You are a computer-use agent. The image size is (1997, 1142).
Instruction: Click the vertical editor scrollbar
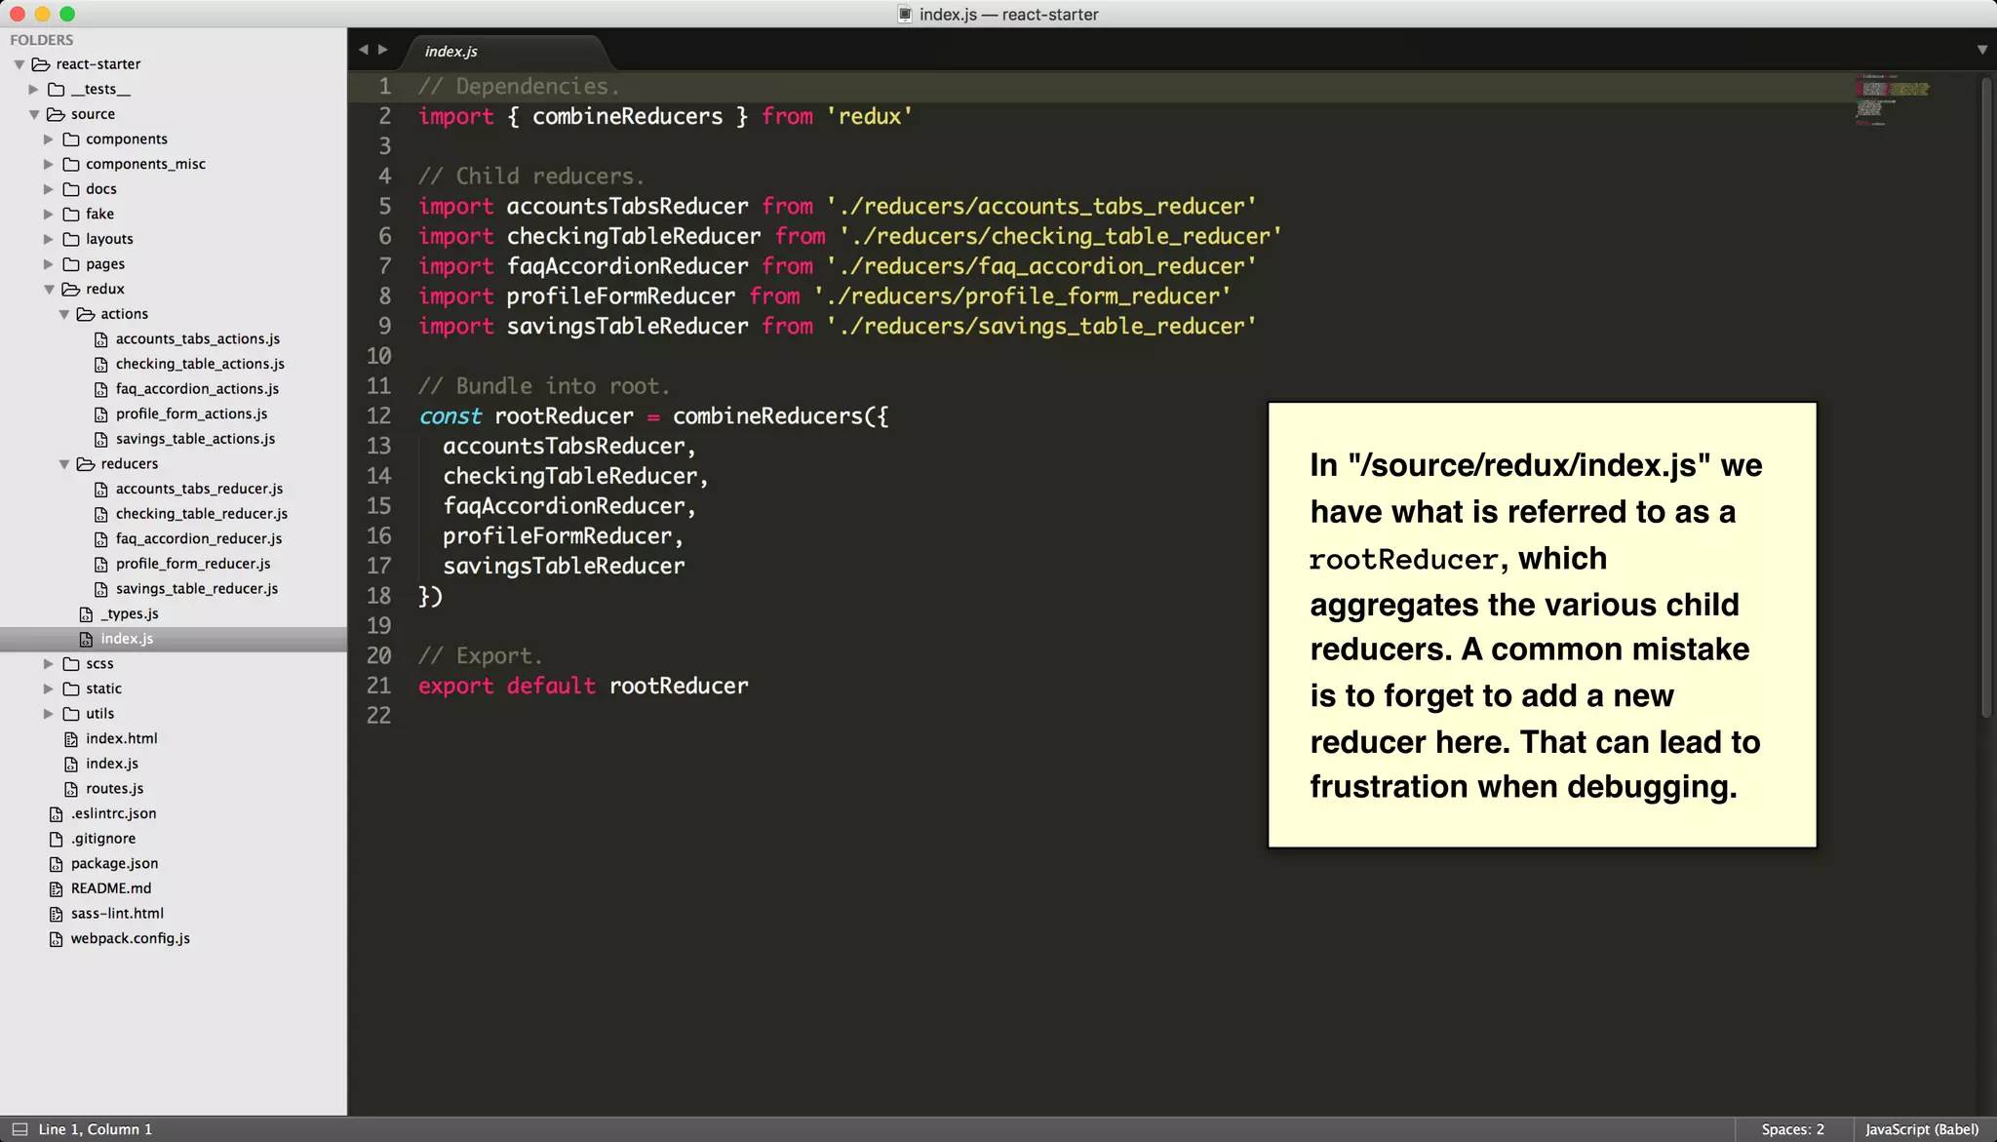tap(1986, 397)
